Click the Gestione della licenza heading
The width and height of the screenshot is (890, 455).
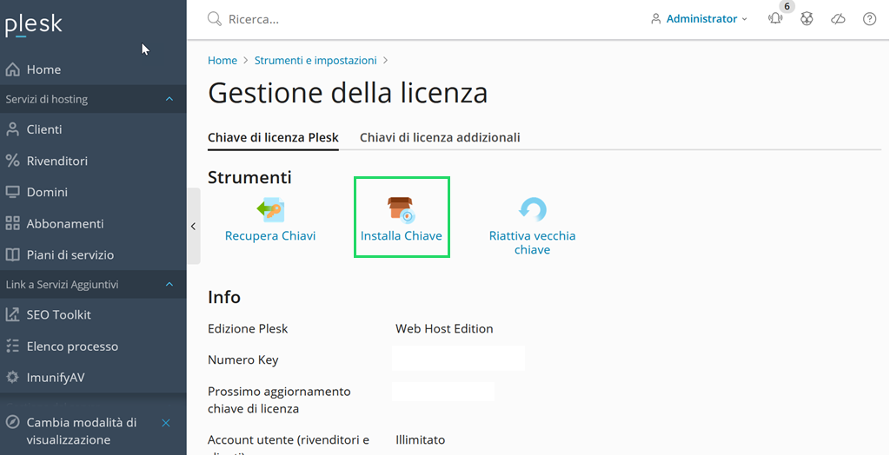[x=348, y=92]
